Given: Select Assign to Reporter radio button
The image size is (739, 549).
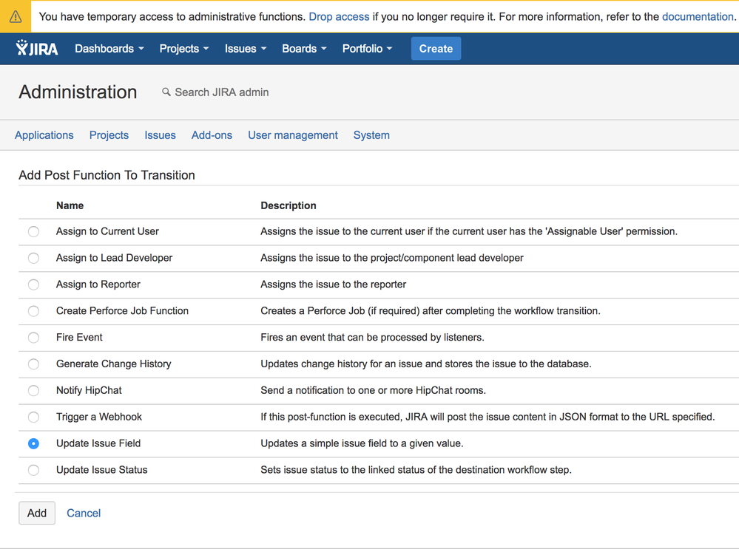Looking at the screenshot, I should (33, 284).
